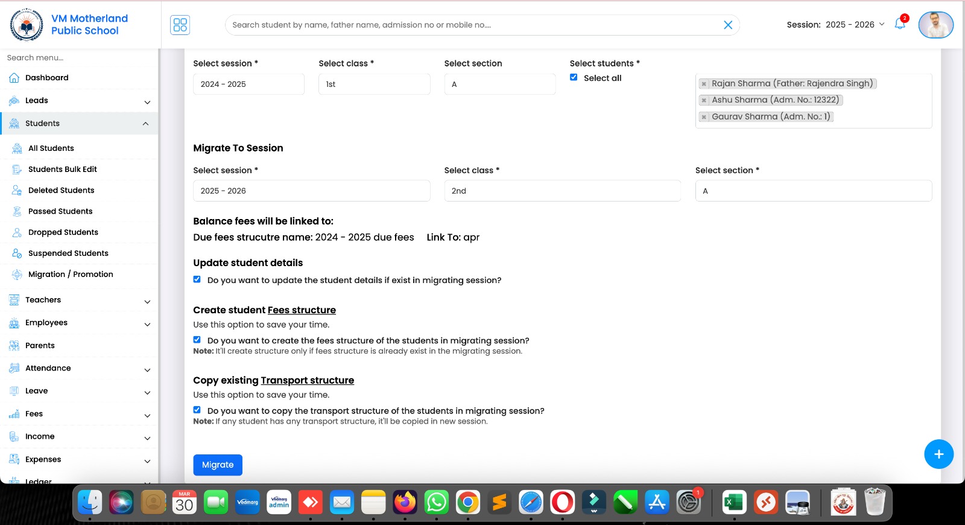
Task: Click the Income sidebar icon
Action: pyautogui.click(x=14, y=437)
